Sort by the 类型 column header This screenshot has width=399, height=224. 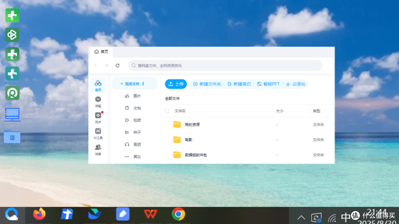(x=317, y=111)
